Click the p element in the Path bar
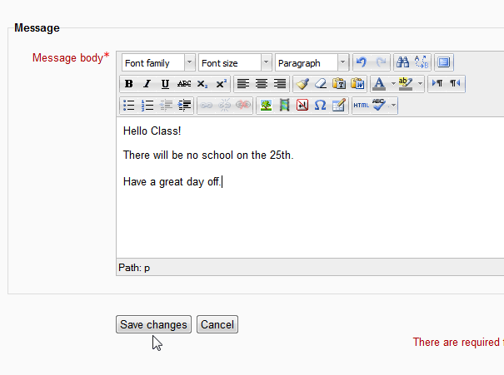This screenshot has height=375, width=504. pos(147,268)
